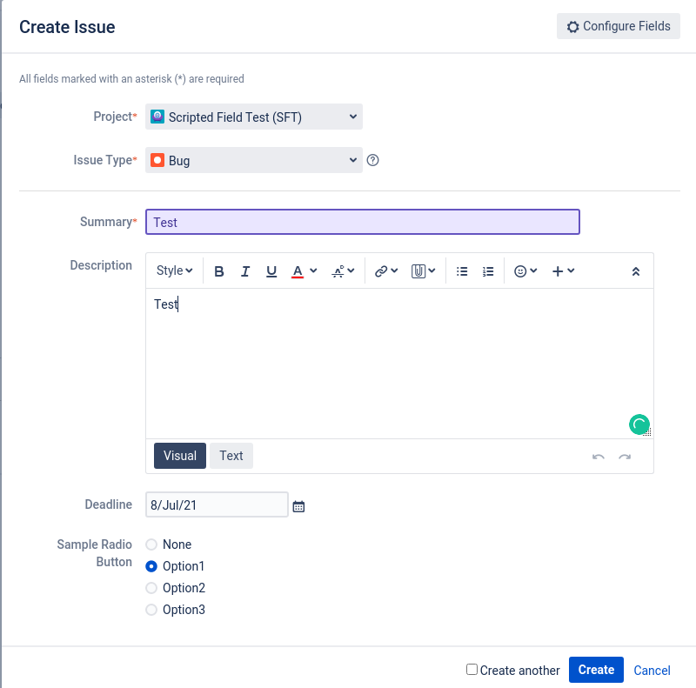This screenshot has width=696, height=688.
Task: Insert a bullet list in description
Action: [462, 271]
